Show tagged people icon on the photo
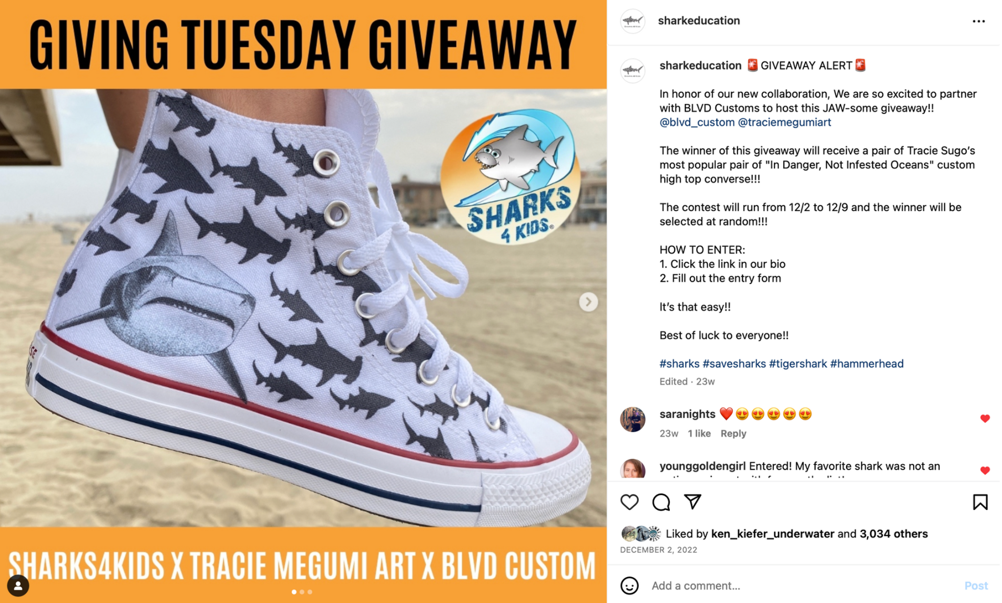The image size is (1002, 603). [x=18, y=586]
